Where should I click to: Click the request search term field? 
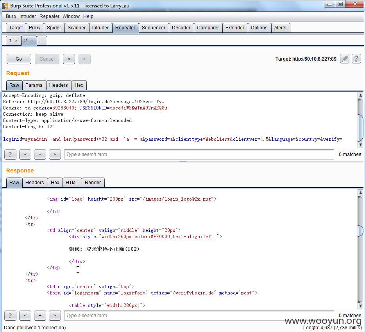[199, 154]
